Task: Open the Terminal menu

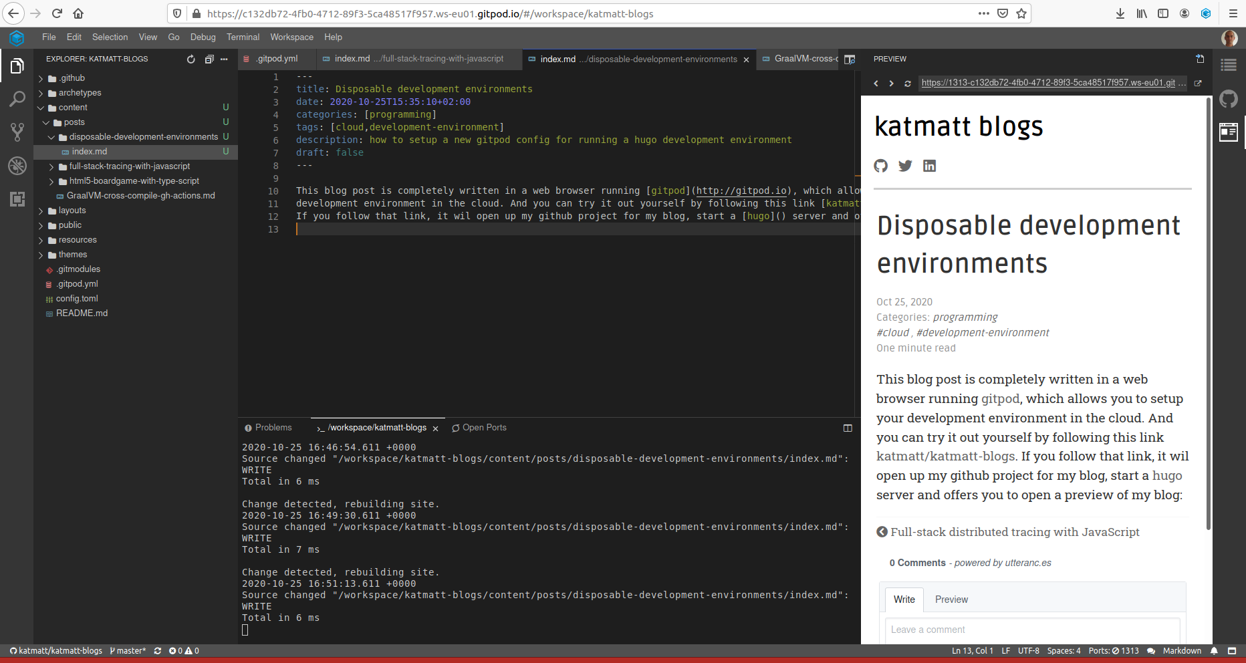Action: pos(243,37)
